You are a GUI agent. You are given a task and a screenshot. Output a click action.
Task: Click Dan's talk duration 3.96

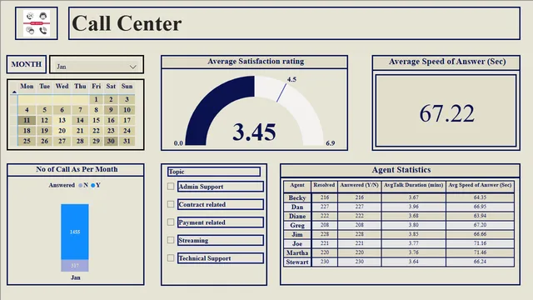[414, 207]
